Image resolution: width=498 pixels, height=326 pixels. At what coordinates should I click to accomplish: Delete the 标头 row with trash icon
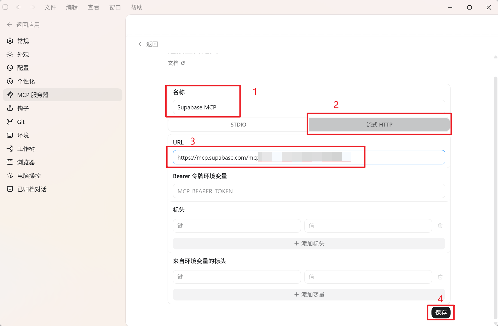pos(440,226)
